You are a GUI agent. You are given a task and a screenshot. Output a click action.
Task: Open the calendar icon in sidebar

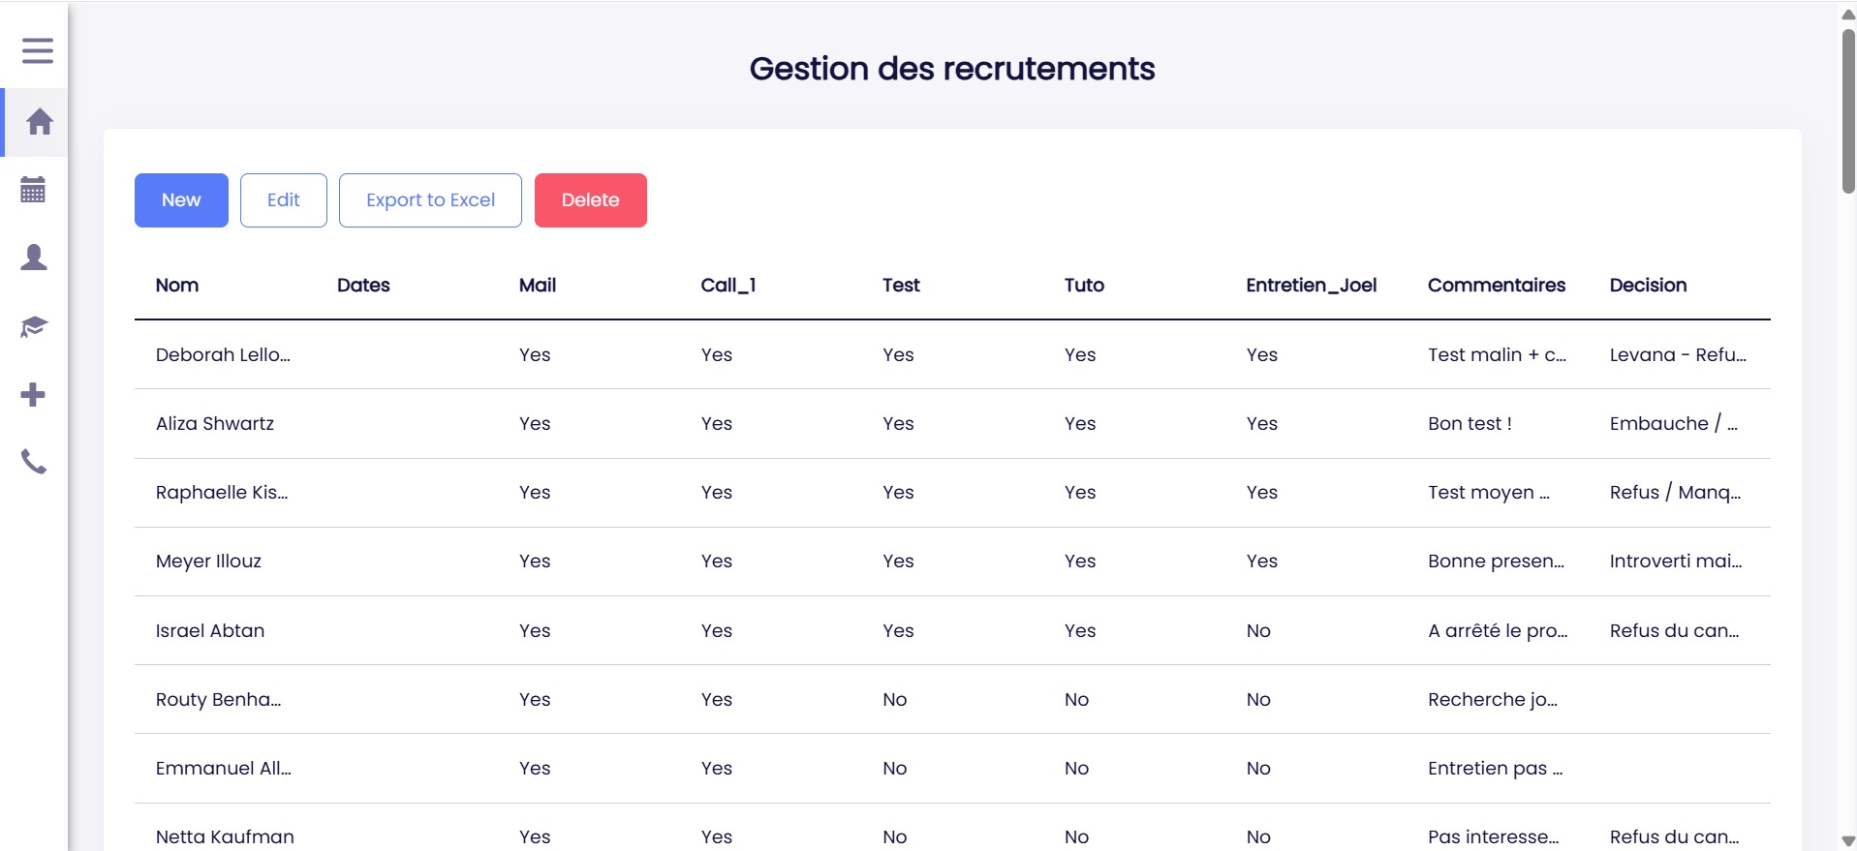(x=34, y=190)
